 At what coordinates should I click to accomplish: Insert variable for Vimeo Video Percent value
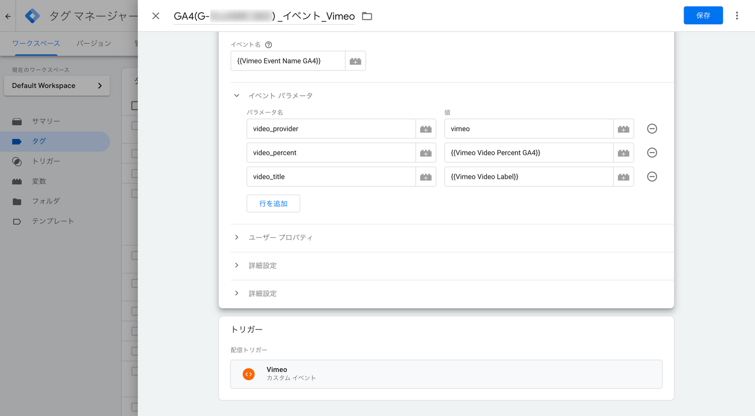click(623, 153)
